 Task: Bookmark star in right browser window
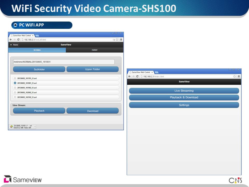tap(234, 76)
